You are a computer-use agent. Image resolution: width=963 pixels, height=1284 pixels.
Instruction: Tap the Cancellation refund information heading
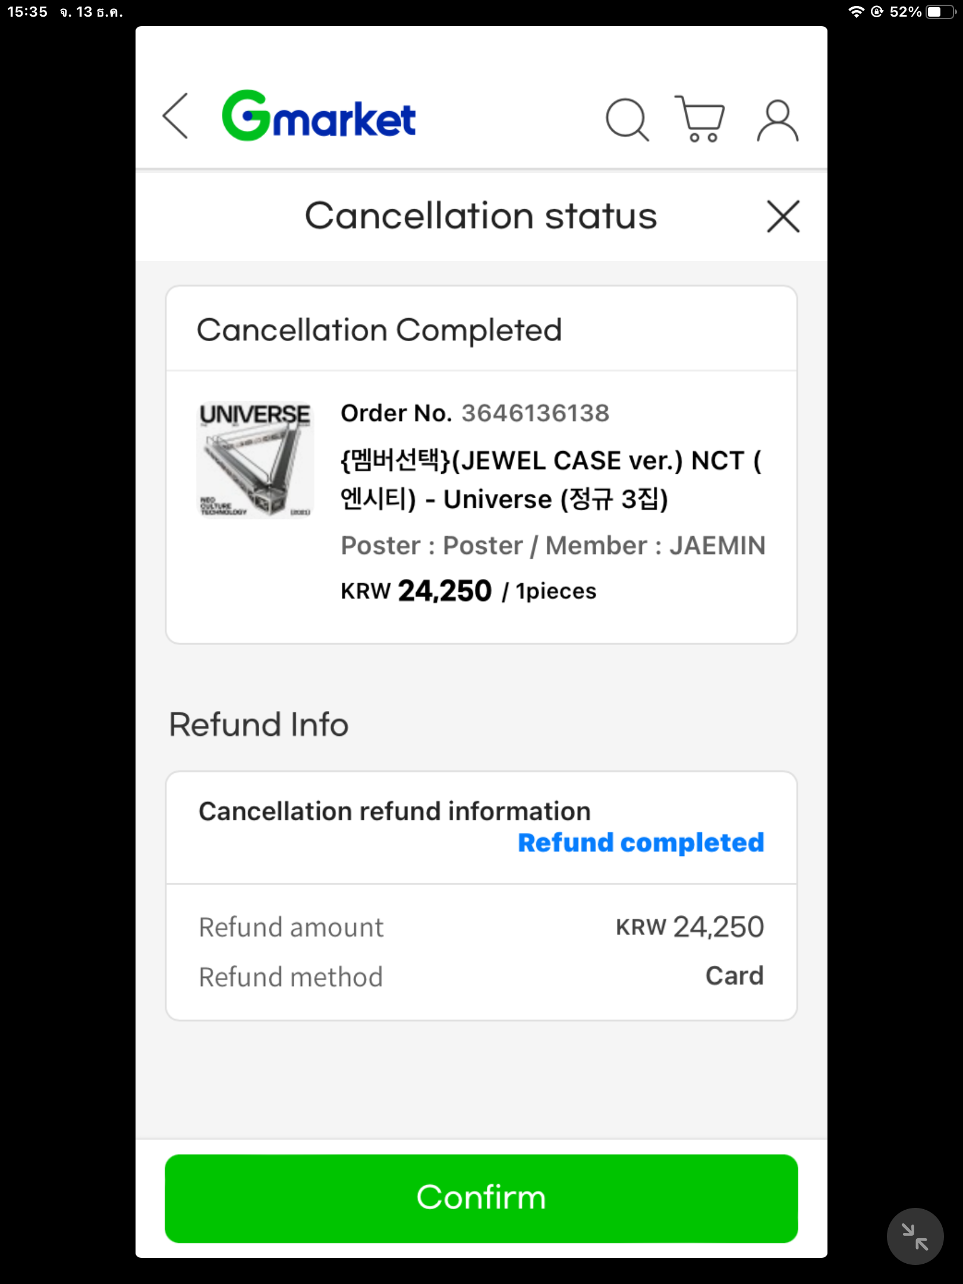coord(395,811)
